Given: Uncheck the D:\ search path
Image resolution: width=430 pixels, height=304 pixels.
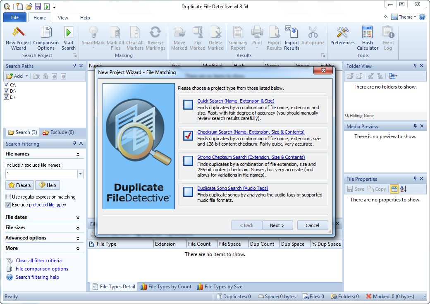Looking at the screenshot, I should coord(7,91).
